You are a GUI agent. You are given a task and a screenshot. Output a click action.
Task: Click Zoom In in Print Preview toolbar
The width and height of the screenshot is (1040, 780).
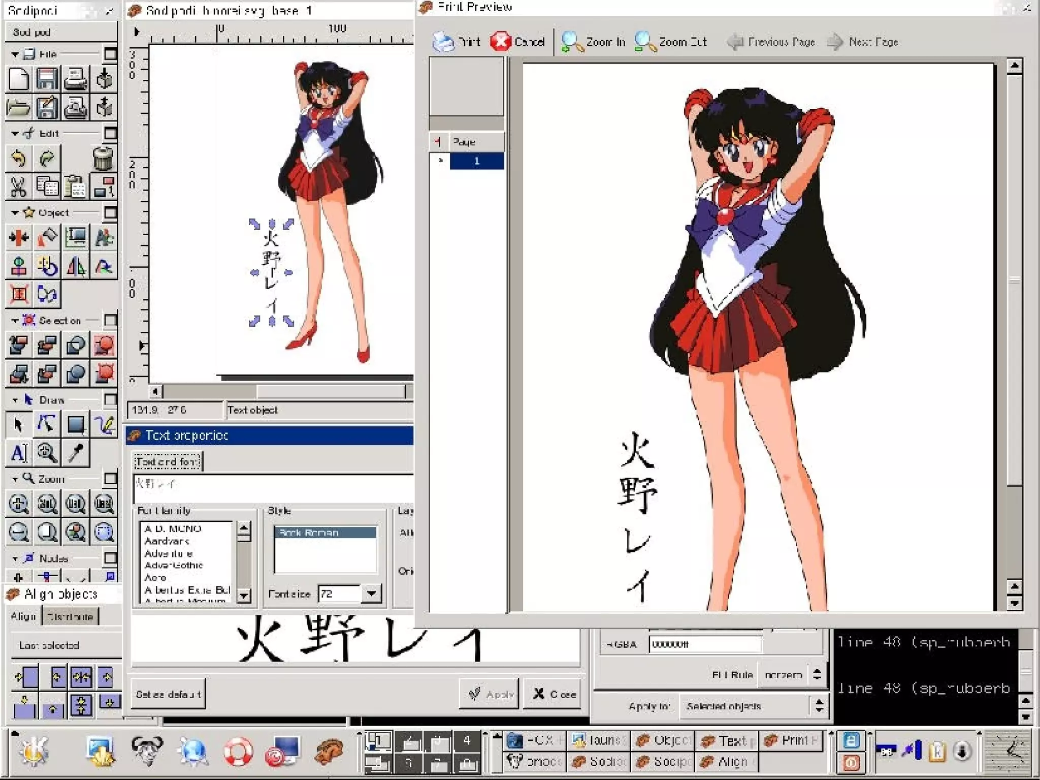pyautogui.click(x=594, y=42)
